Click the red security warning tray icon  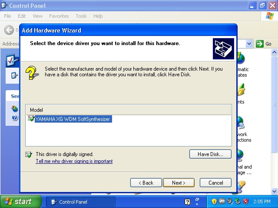(x=245, y=201)
